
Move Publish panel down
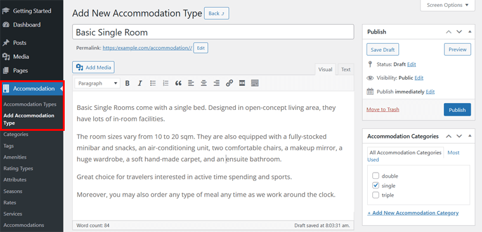(459, 32)
